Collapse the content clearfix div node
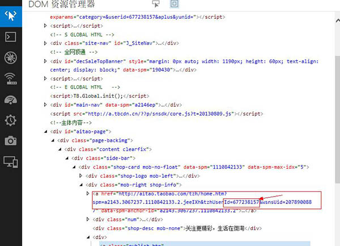This screenshot has height=246, width=340. (60, 149)
